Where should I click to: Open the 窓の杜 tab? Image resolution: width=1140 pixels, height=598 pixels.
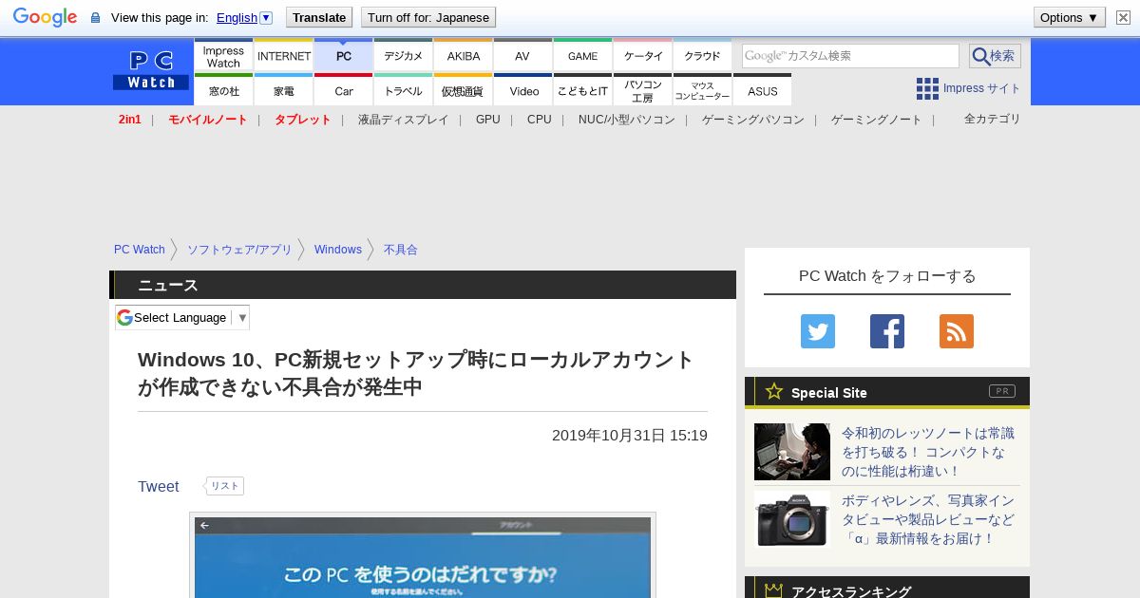tap(223, 90)
